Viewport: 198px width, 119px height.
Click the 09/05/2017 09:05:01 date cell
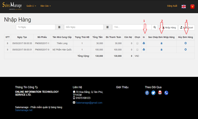(22, 50)
